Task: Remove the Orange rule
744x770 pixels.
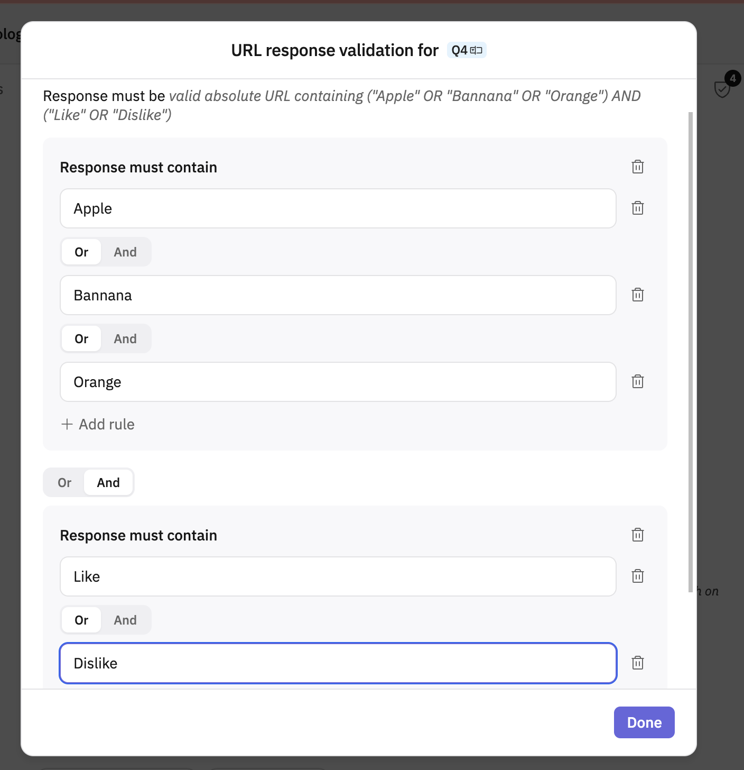Action: [638, 381]
